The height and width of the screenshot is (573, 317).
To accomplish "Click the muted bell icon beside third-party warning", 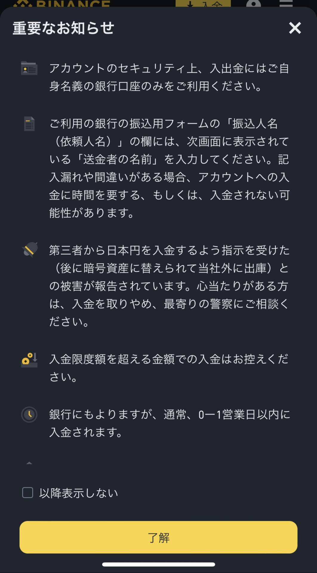I will (30, 249).
